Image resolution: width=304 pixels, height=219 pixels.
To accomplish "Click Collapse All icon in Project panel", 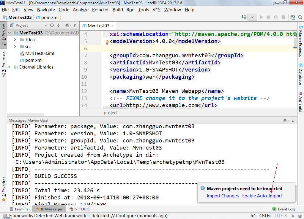I will tap(58, 25).
